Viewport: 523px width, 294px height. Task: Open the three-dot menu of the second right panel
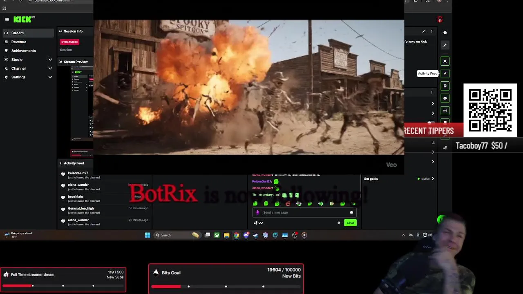(x=432, y=92)
